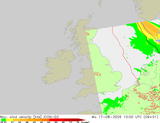Pick the bright red 54-knot legend swatch
160x123 pixels.
tap(53, 120)
